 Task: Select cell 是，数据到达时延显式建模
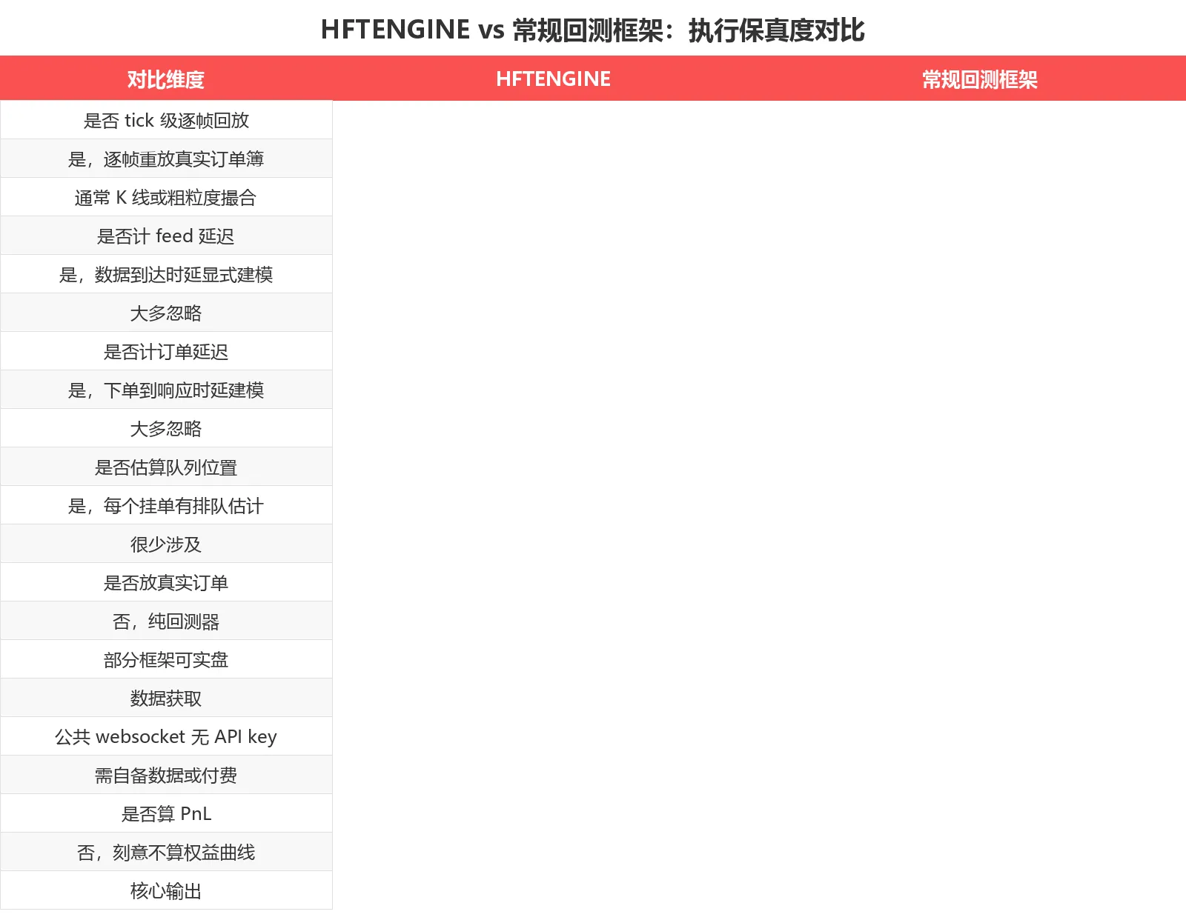(x=166, y=274)
